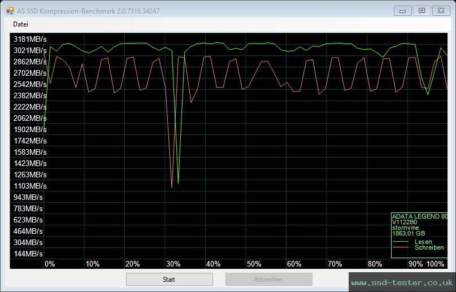Click the 1423MB/s axis label
456x292 pixels.
[x=30, y=164]
